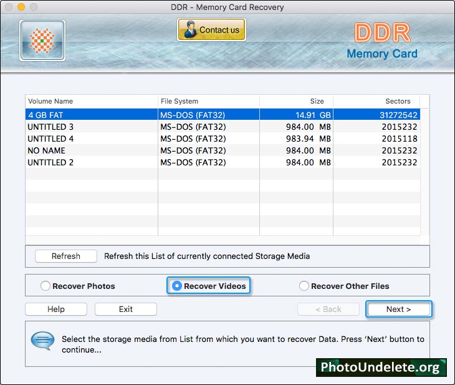
Task: Click the disabled Back button
Action: point(328,309)
